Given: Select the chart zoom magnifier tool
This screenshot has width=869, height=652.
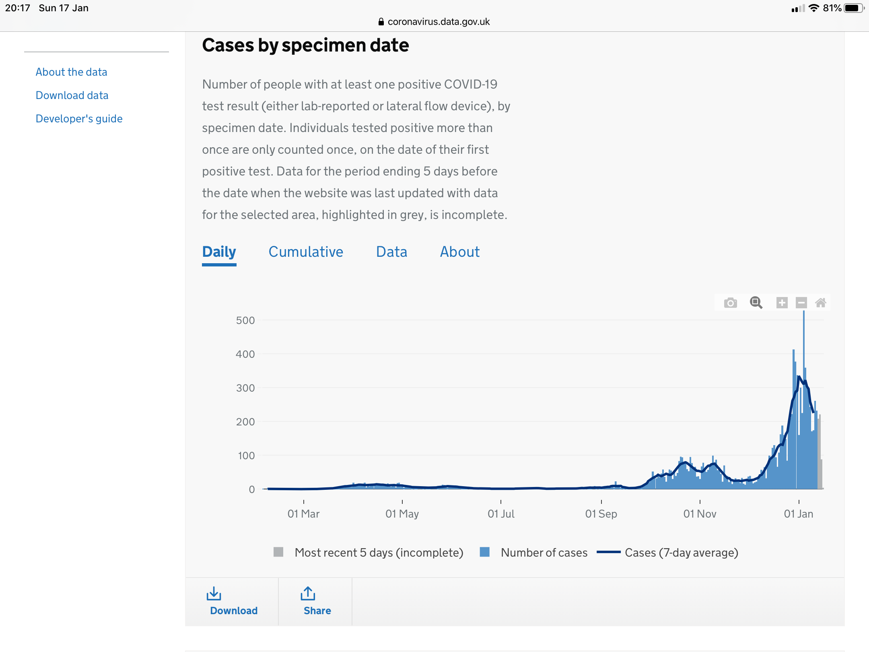Looking at the screenshot, I should [x=756, y=303].
